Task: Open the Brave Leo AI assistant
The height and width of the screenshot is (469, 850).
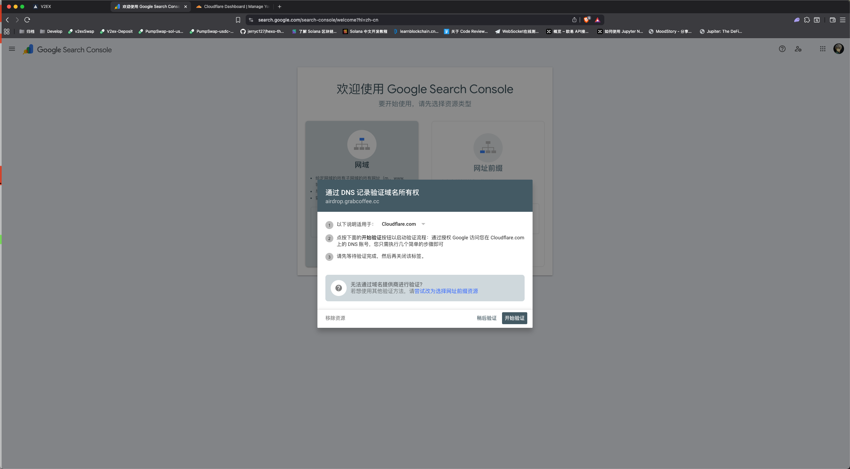Action: click(797, 20)
